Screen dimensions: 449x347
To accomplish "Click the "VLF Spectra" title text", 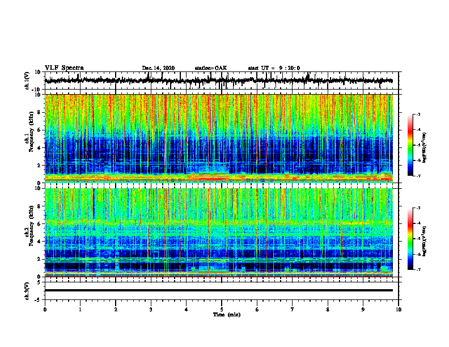I will point(64,68).
